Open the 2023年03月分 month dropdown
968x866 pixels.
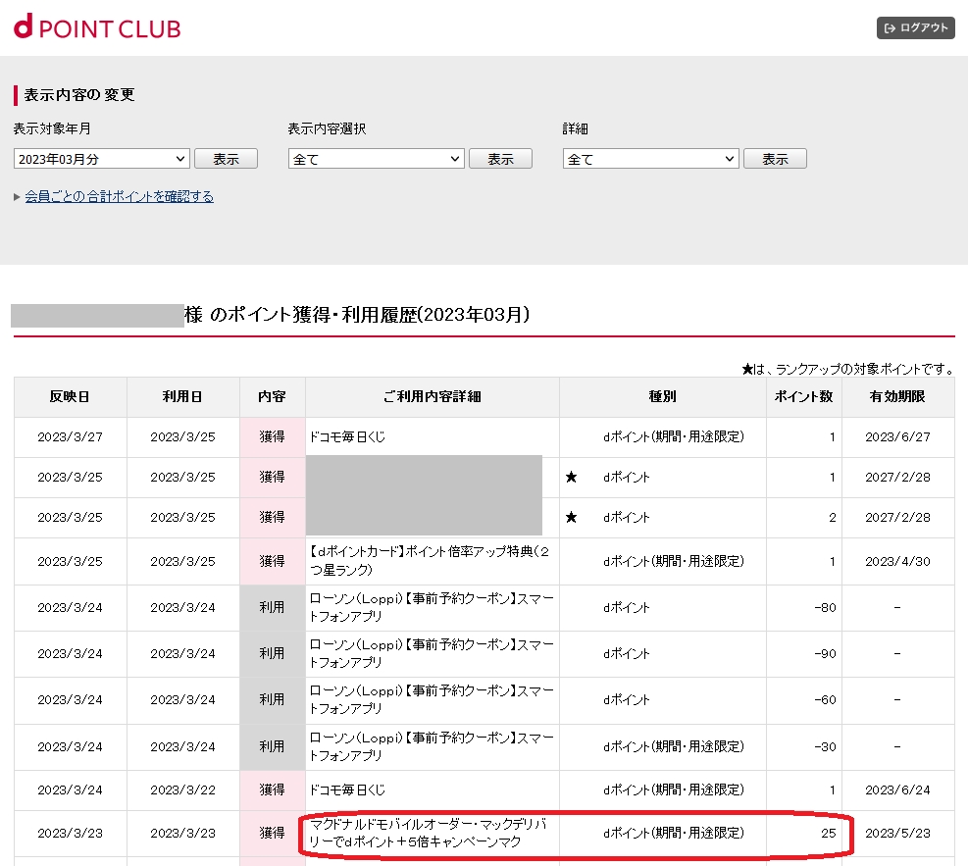tap(101, 159)
